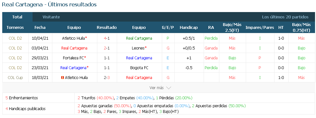Open the Bogota FC team link
The height and width of the screenshot is (118, 316).
click(139, 68)
